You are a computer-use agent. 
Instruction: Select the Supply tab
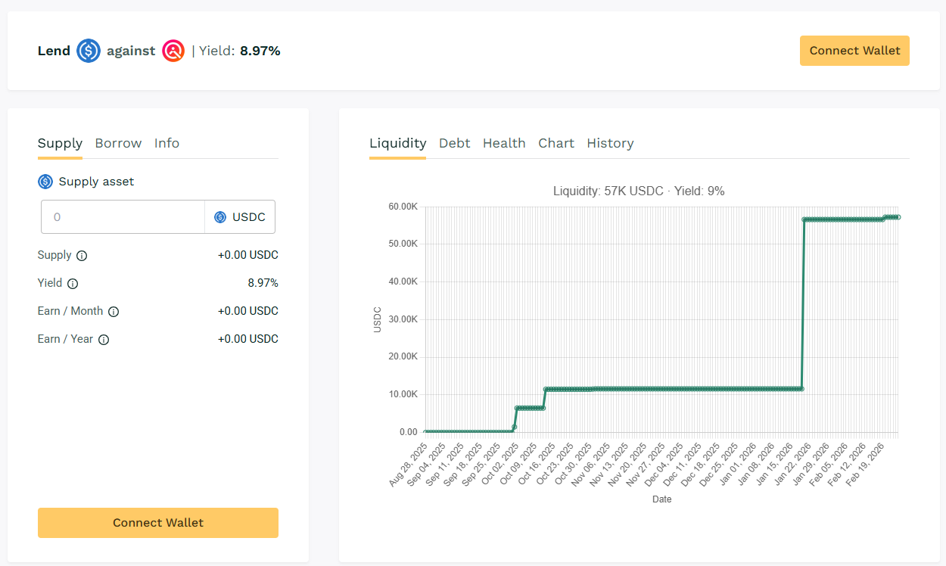click(60, 143)
